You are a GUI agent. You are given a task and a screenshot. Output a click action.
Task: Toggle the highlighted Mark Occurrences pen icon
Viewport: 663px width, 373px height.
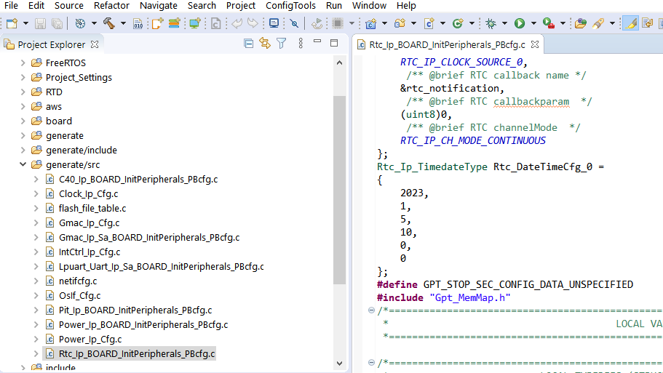(x=630, y=23)
